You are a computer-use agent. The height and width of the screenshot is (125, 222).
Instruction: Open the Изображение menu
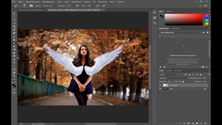coord(49,2)
